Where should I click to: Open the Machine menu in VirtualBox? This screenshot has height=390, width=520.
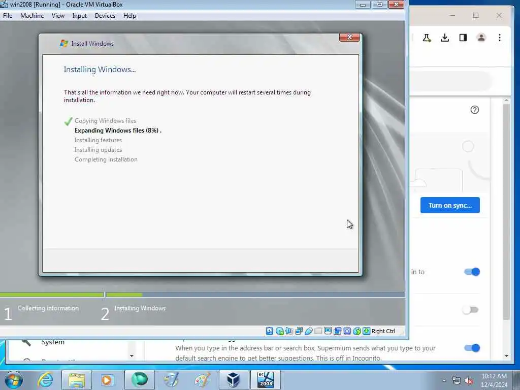tap(32, 16)
